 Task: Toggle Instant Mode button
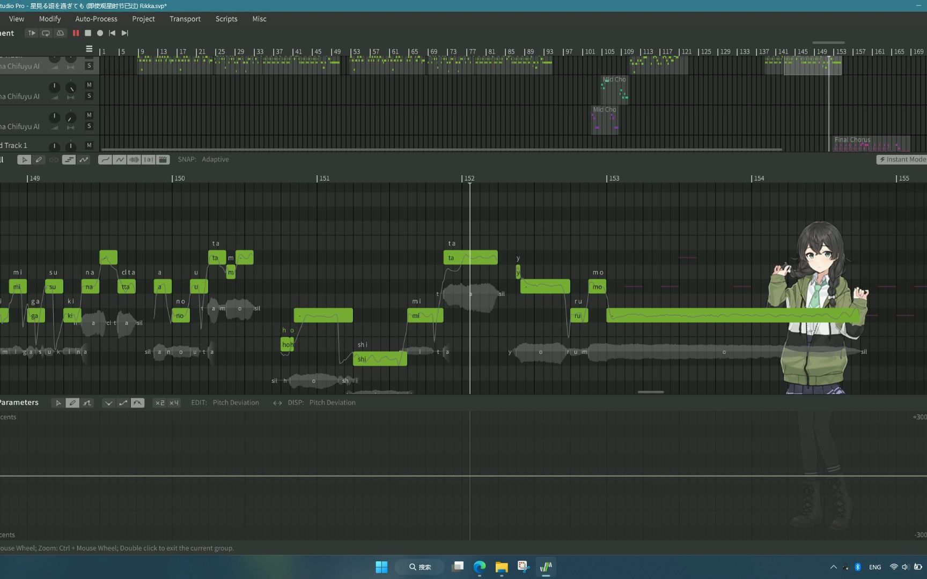[902, 159]
